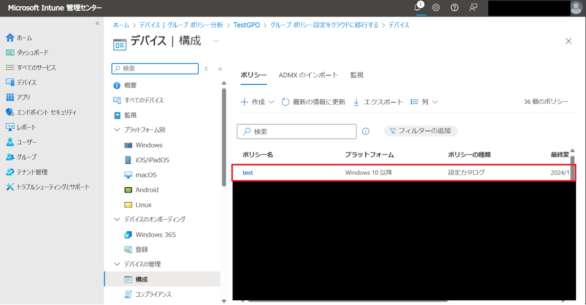Select すべてのデバイス in the resource menu
This screenshot has height=305, width=586.
(x=139, y=100)
